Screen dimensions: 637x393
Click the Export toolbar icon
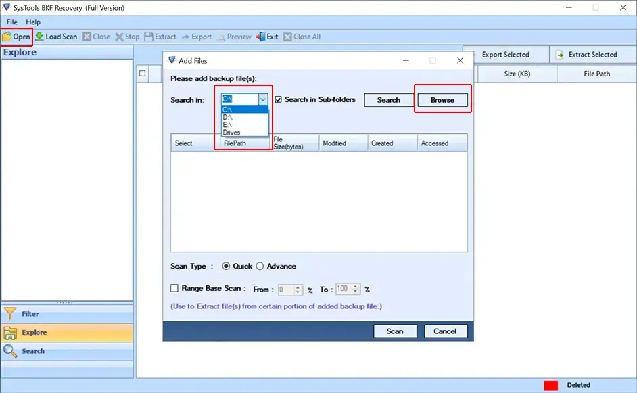pos(186,37)
